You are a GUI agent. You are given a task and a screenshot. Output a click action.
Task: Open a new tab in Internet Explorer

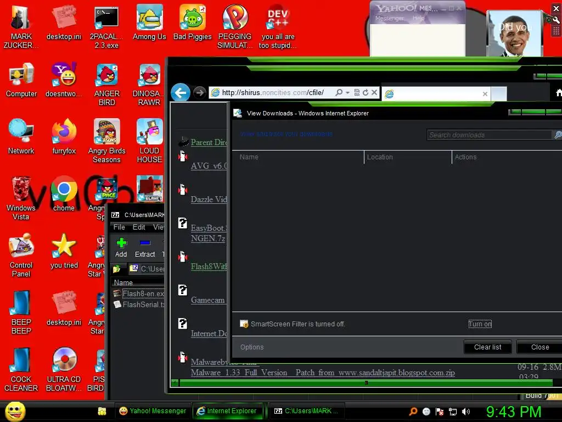click(x=498, y=94)
